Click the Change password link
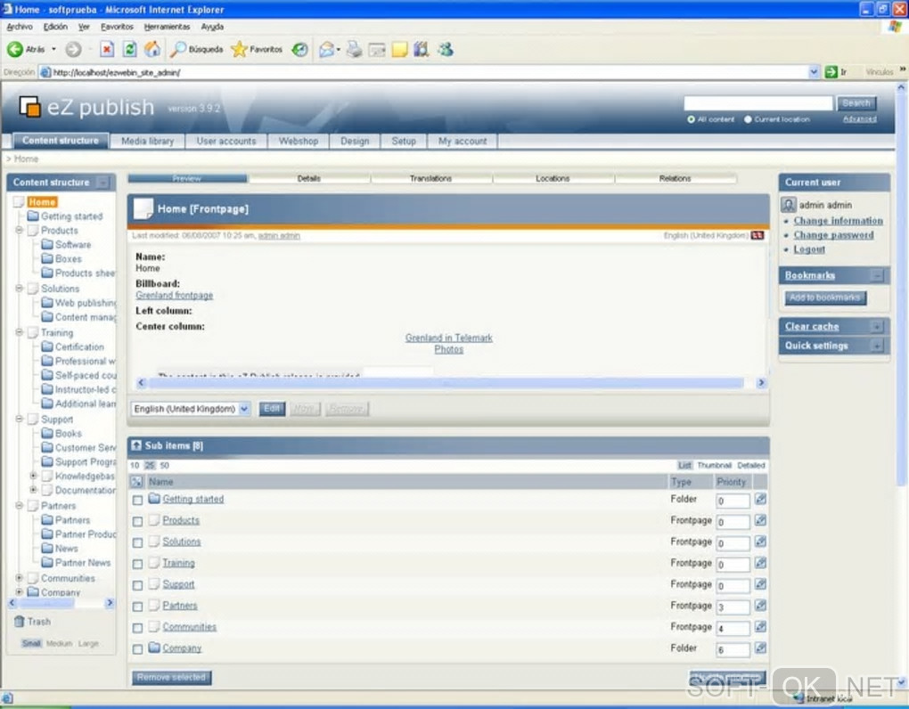The width and height of the screenshot is (909, 709). pyautogui.click(x=833, y=234)
